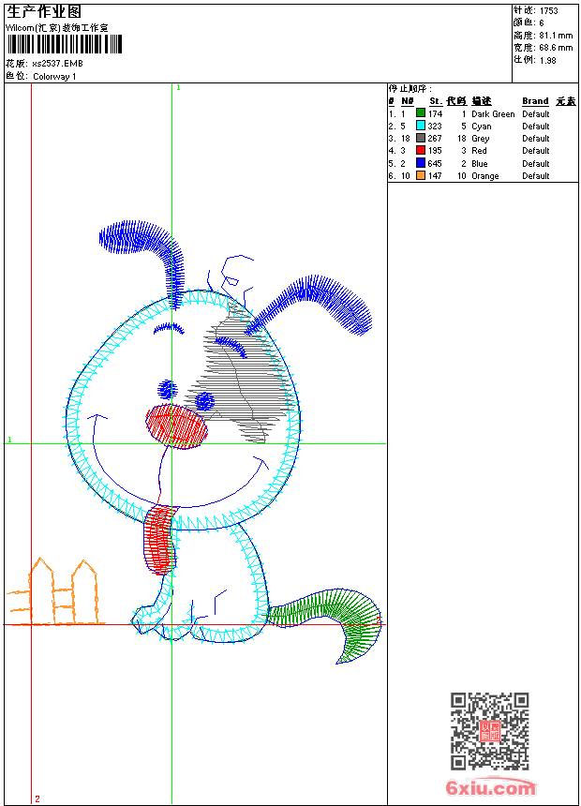581x806 pixels.
Task: Click the scale value 1.98
Action: tap(547, 60)
